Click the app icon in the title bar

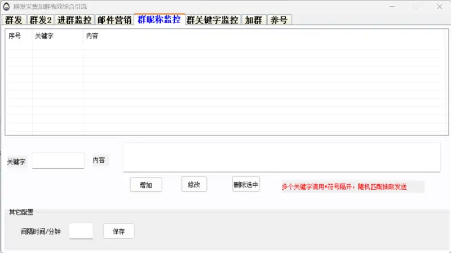(7, 7)
